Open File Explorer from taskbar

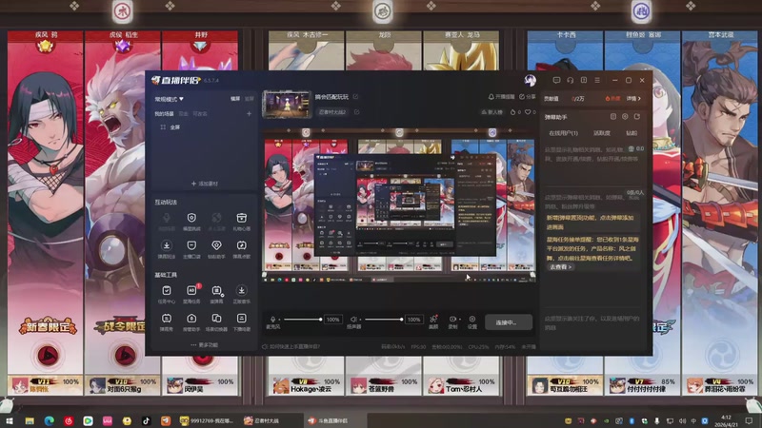[x=30, y=420]
